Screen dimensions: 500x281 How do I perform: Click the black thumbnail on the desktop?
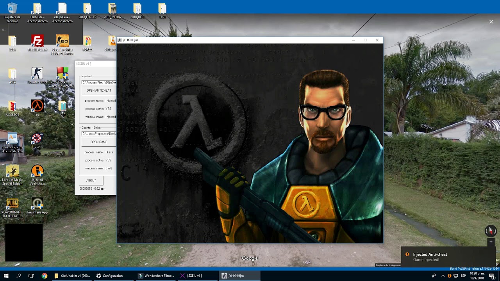tap(24, 242)
